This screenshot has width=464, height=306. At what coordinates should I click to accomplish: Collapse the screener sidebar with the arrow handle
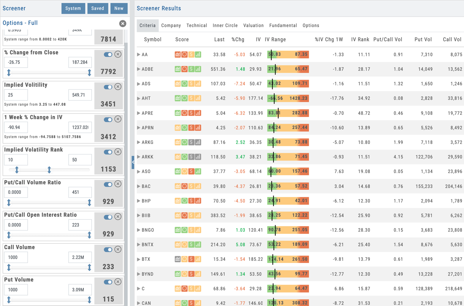click(133, 162)
